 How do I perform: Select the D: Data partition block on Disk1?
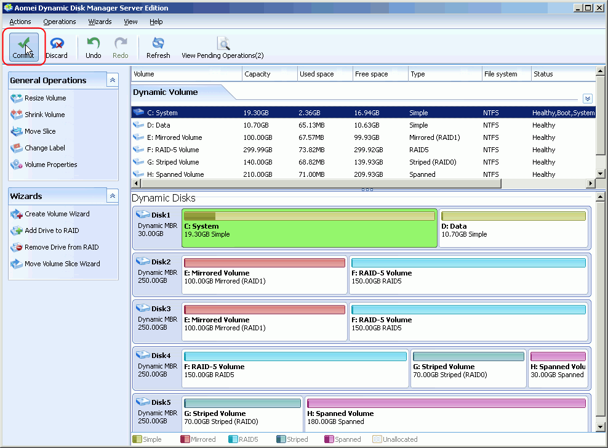[x=513, y=227]
